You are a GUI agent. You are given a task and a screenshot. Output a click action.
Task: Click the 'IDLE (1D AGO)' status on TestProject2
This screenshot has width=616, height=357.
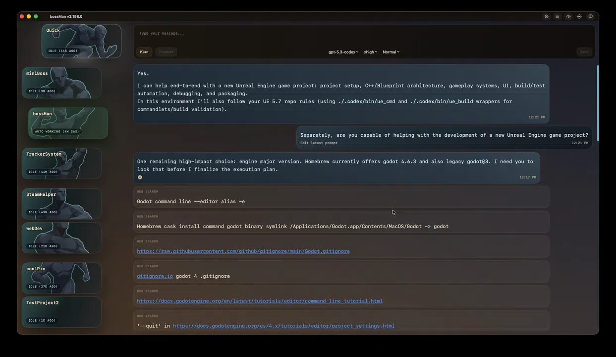pos(42,320)
